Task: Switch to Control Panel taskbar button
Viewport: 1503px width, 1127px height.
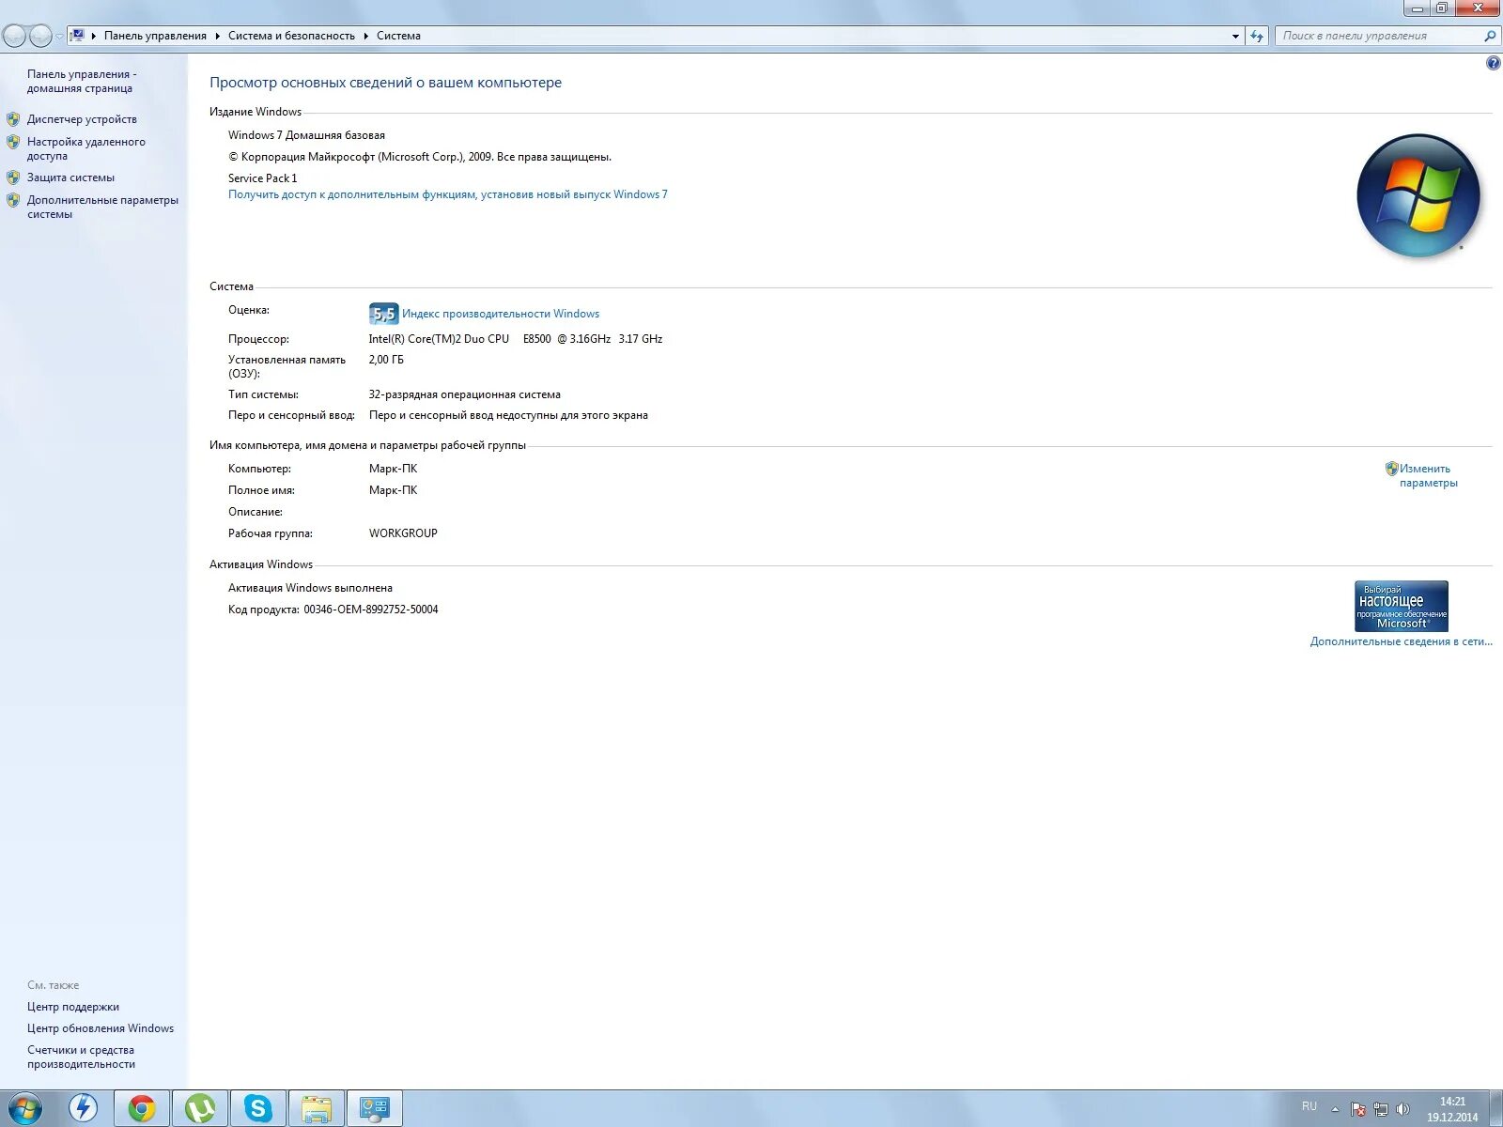Action: 375,1109
